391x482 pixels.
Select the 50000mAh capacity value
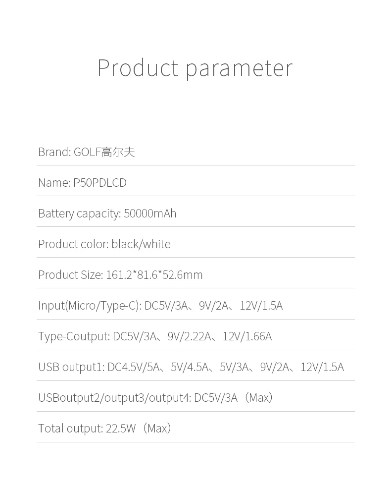point(150,214)
